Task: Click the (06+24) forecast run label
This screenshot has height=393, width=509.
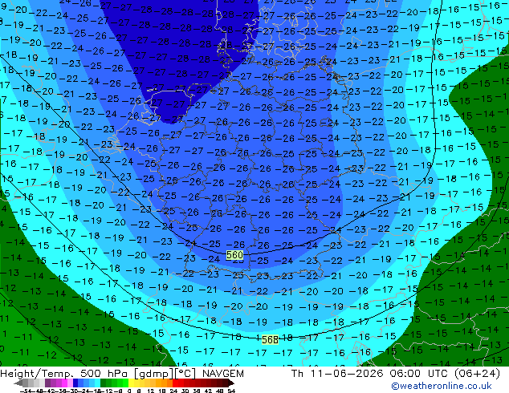Action: [477, 374]
